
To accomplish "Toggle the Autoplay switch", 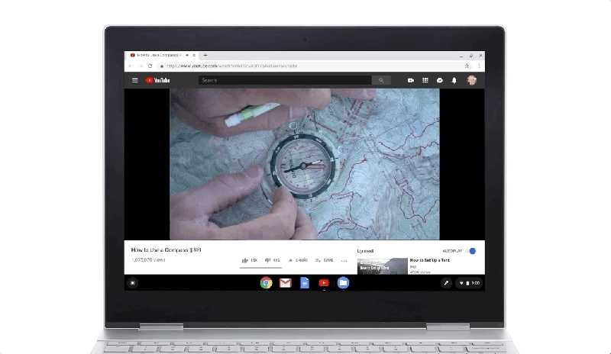I will click(471, 251).
